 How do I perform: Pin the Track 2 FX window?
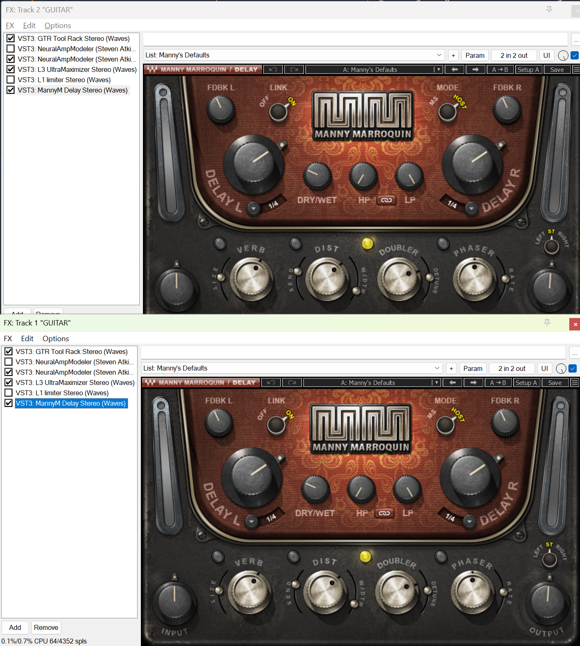pos(549,9)
